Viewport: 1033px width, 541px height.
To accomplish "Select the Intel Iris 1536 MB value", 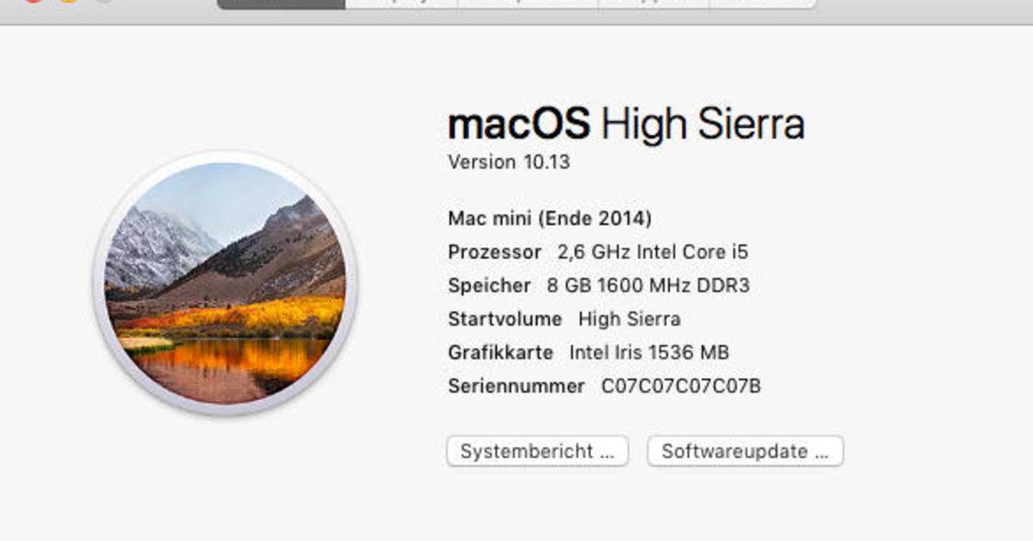I will [649, 352].
